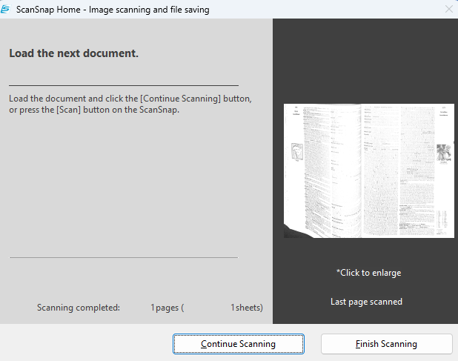Click the small illustration on preview's left edge
Viewport: 458px width, 361px height.
pos(296,153)
